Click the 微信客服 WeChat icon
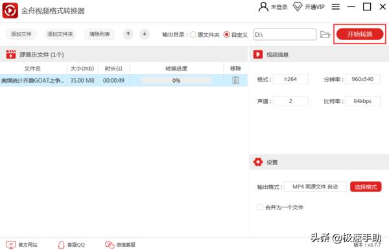This screenshot has height=250, width=389. pos(110,245)
